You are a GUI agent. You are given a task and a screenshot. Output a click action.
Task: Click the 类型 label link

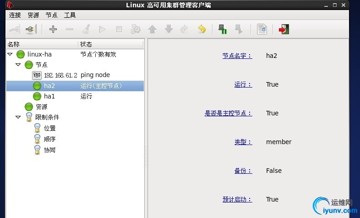[x=243, y=142]
